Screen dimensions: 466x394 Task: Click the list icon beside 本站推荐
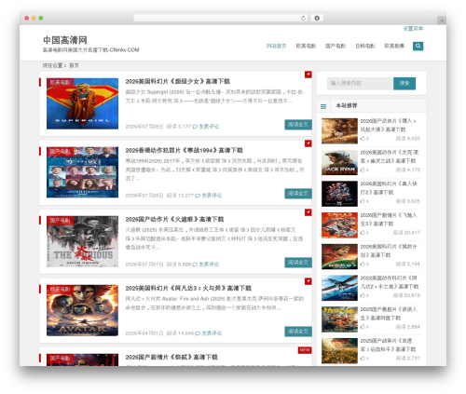click(x=323, y=106)
